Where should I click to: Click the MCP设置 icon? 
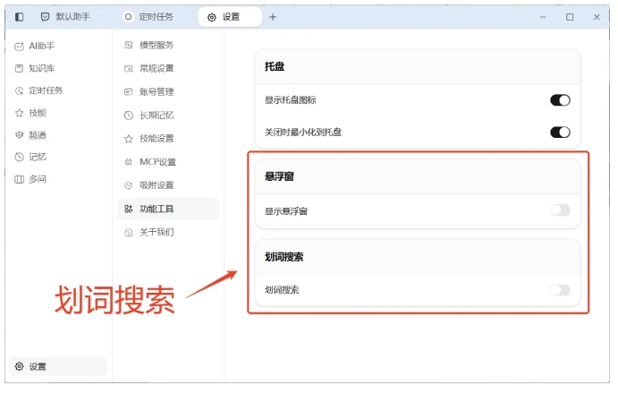click(129, 162)
